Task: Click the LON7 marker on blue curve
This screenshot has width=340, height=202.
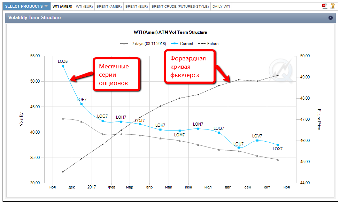Action: point(198,129)
